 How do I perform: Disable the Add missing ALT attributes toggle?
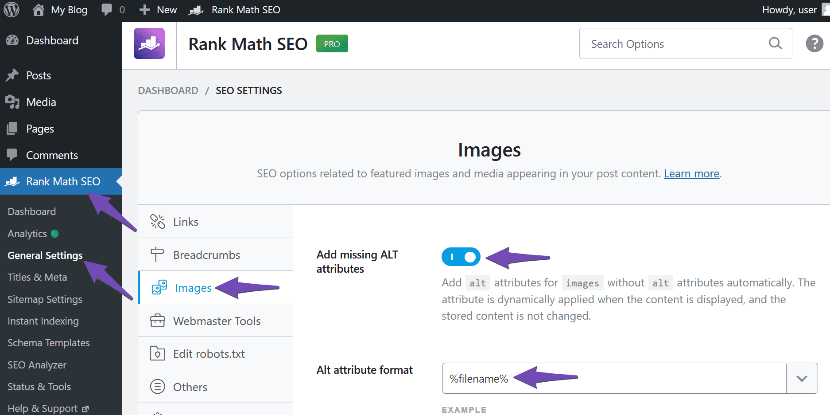point(461,257)
